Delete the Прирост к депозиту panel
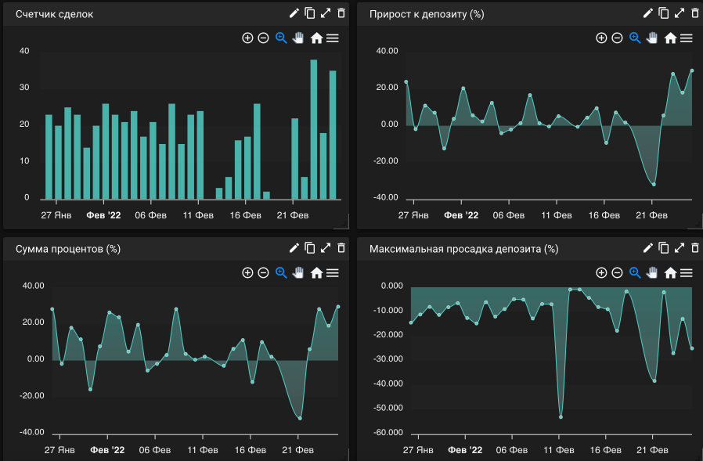This screenshot has height=461, width=703. tap(695, 13)
